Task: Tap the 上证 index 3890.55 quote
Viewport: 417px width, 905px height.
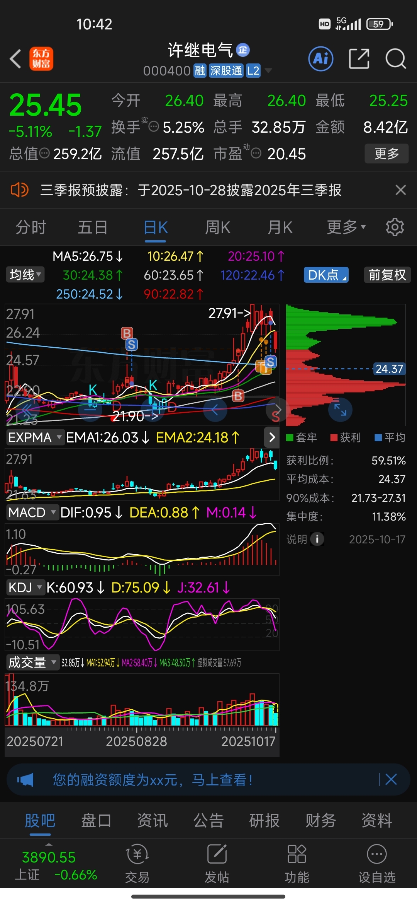Action: click(56, 866)
